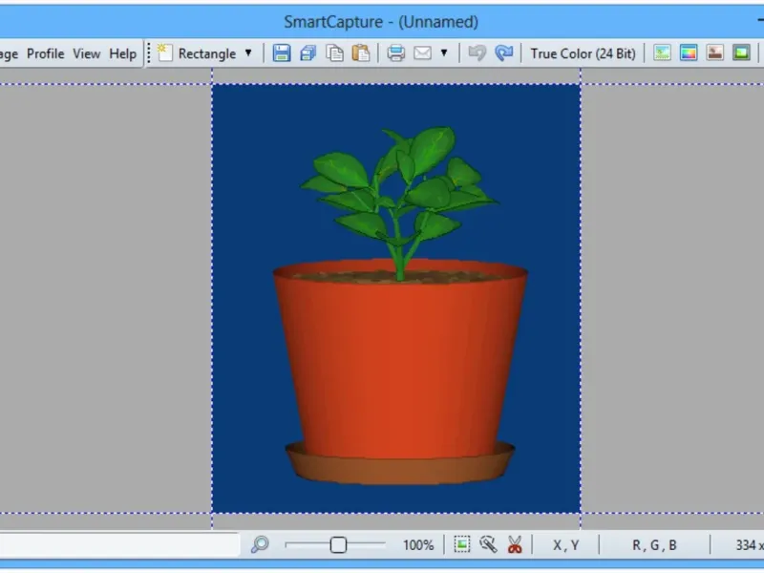Viewport: 764px width, 573px height.
Task: Click the Save (floppy disk) icon
Action: [282, 53]
